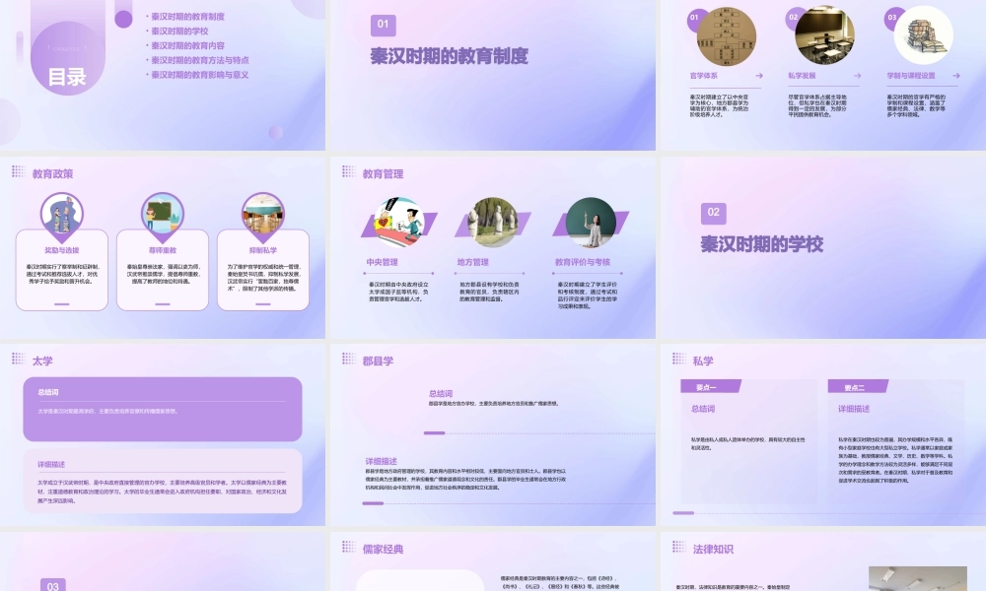The height and width of the screenshot is (591, 986).
Task: Click the 01 number badge on the section title slide
Action: (x=383, y=25)
